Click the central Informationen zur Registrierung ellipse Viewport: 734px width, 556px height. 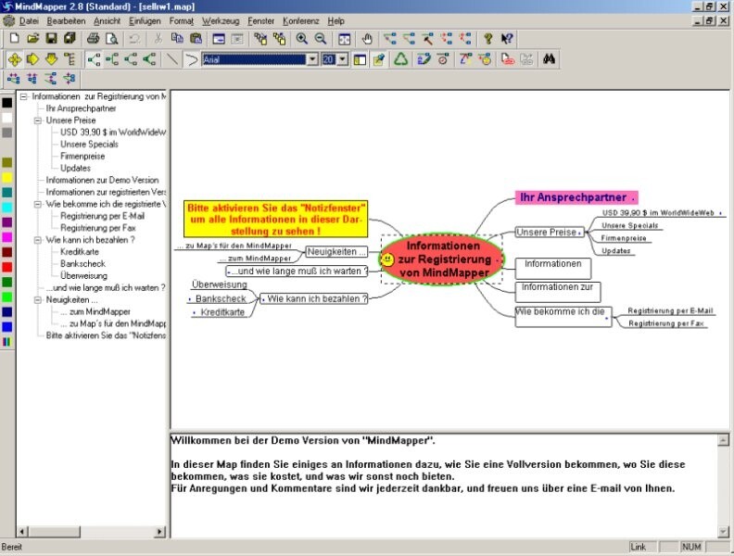442,259
